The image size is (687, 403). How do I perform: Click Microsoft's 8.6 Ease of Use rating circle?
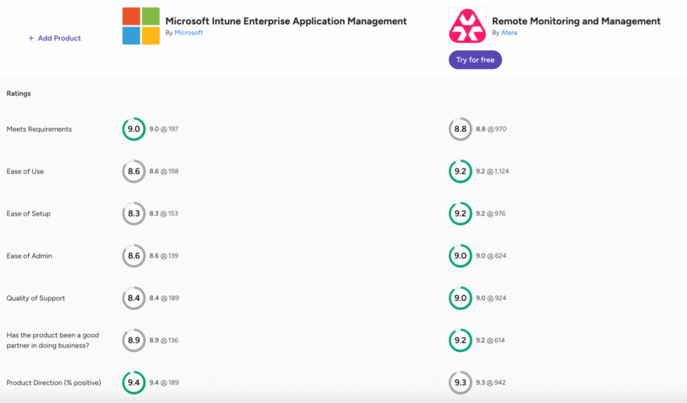click(x=134, y=171)
